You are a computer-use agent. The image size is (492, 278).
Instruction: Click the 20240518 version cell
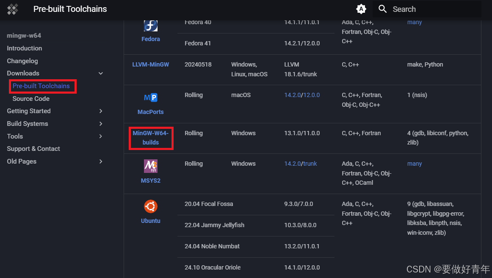(198, 64)
